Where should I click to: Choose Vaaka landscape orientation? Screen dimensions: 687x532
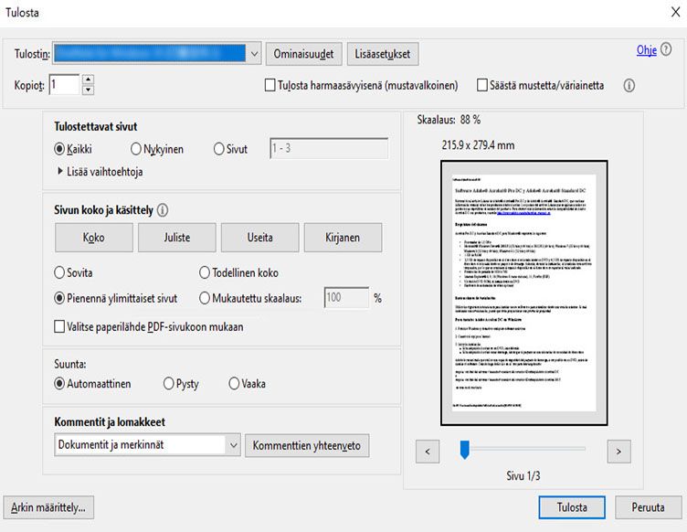click(234, 384)
